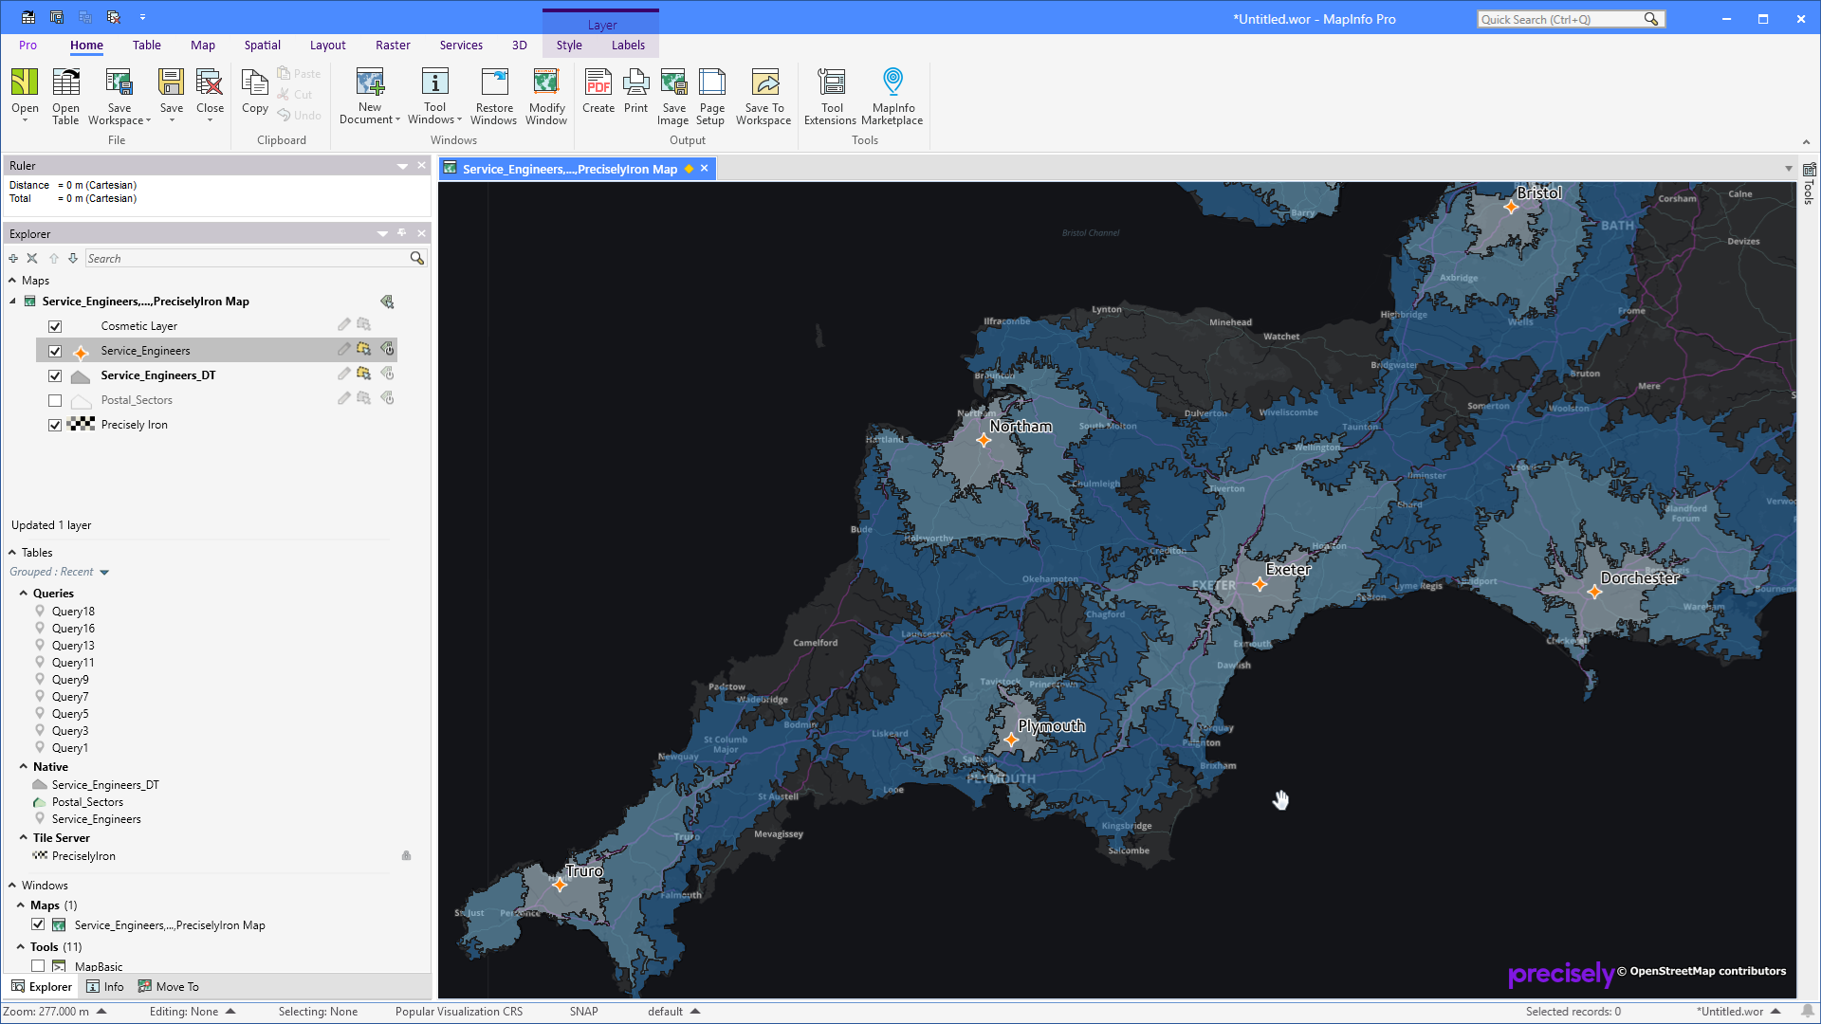Collapse the Native tables group

[24, 767]
